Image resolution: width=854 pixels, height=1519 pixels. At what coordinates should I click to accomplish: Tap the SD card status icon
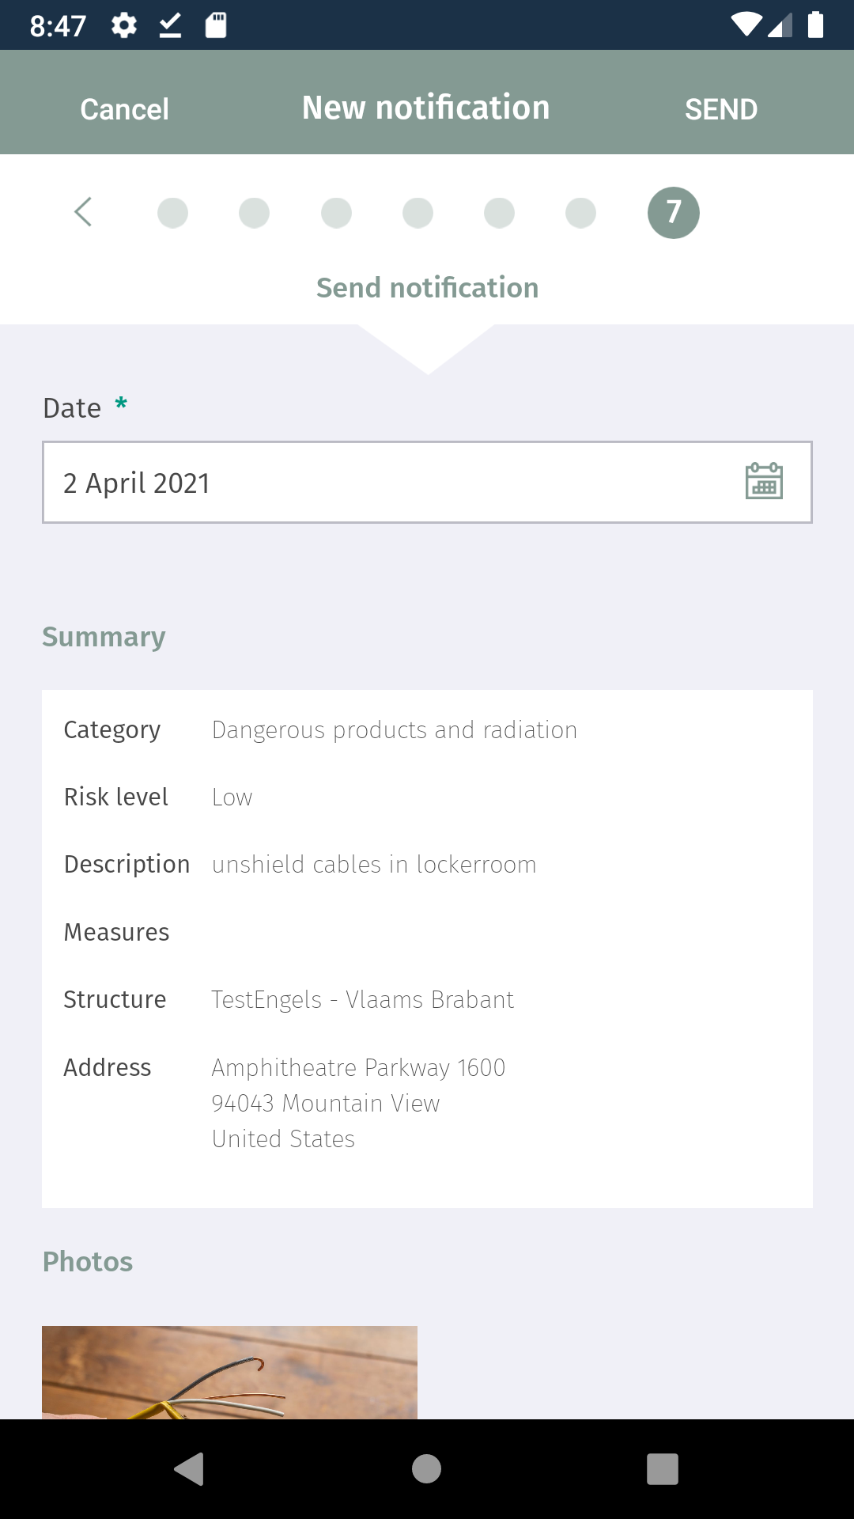(216, 25)
